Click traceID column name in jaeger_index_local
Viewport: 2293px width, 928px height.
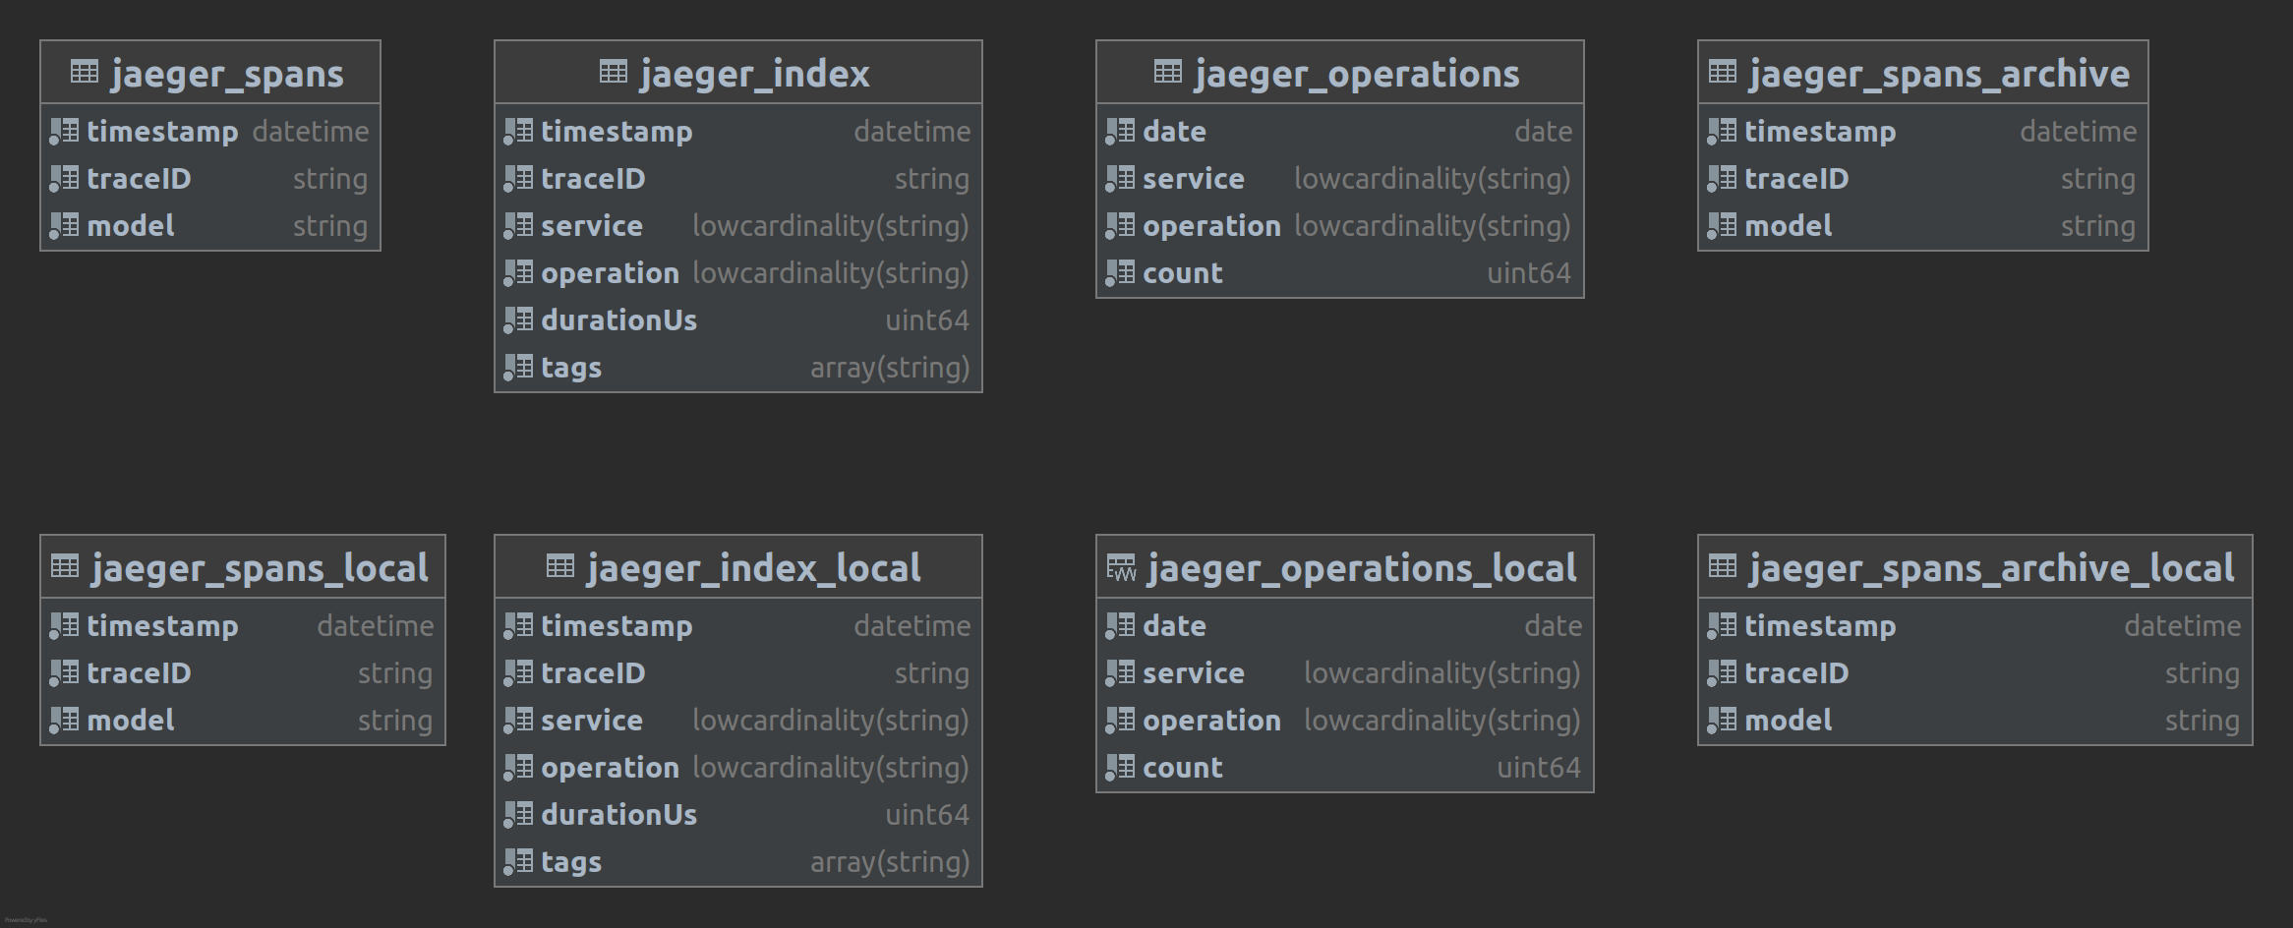[x=593, y=673]
